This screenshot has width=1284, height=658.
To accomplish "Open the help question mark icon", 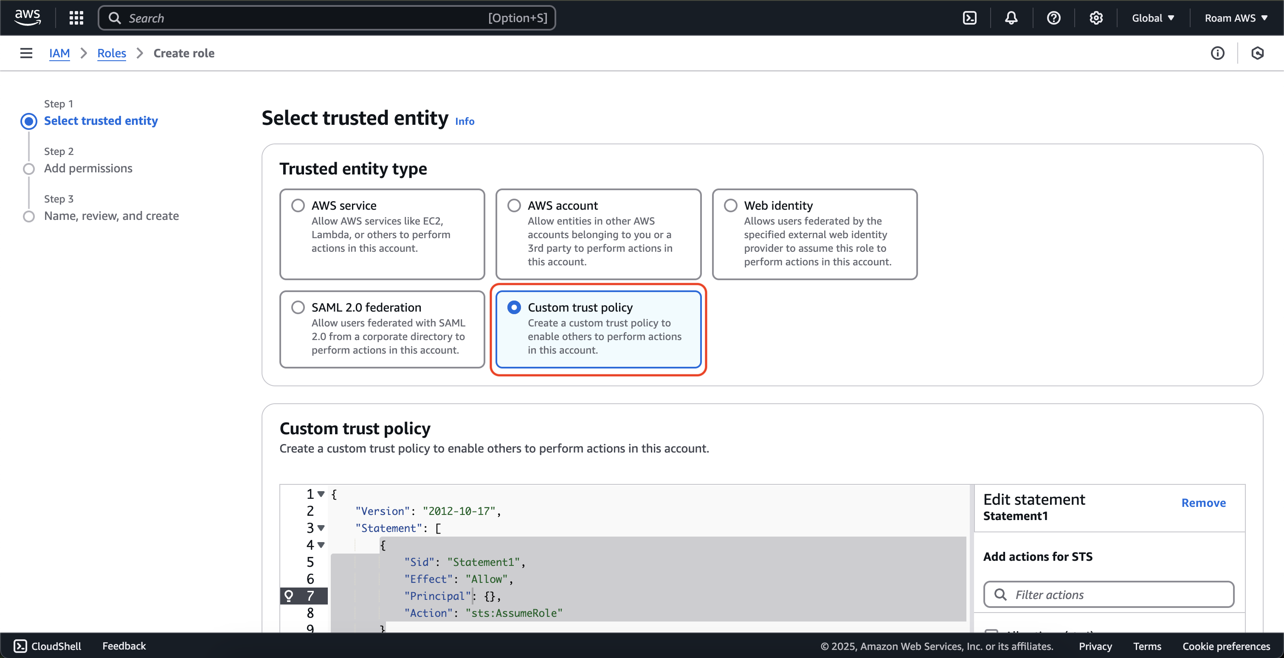I will coord(1054,18).
